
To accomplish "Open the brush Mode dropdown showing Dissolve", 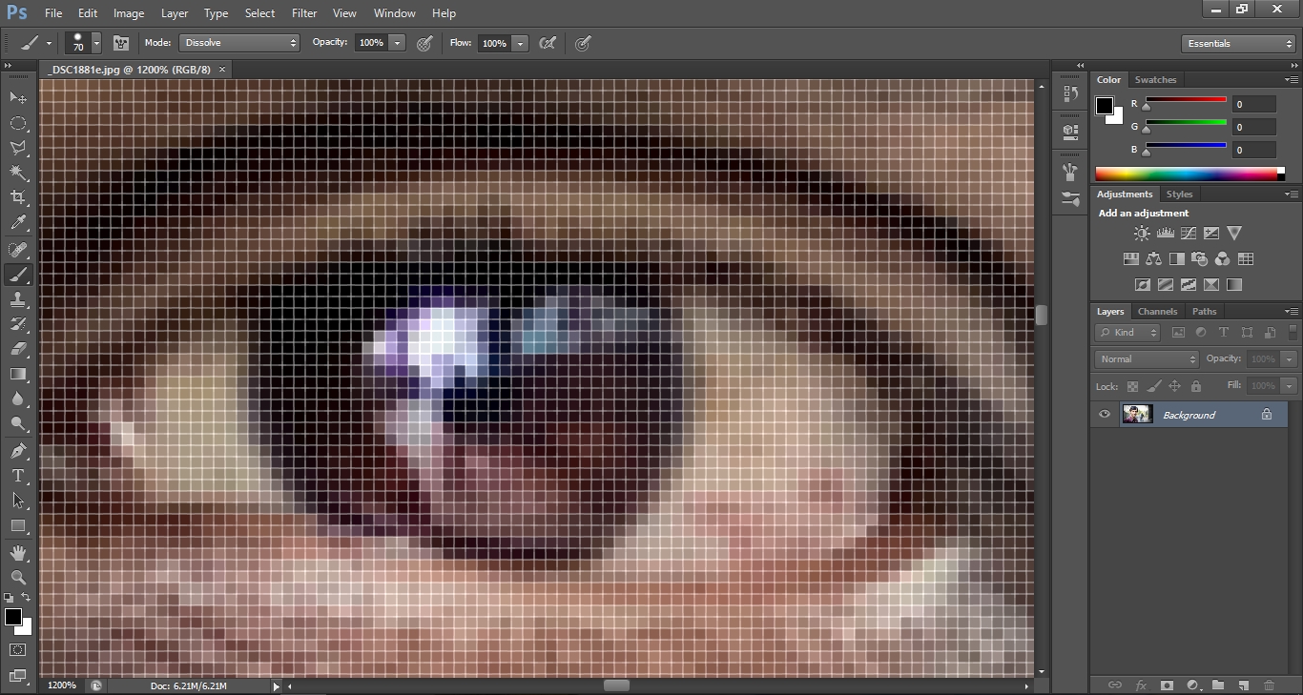I will [239, 43].
